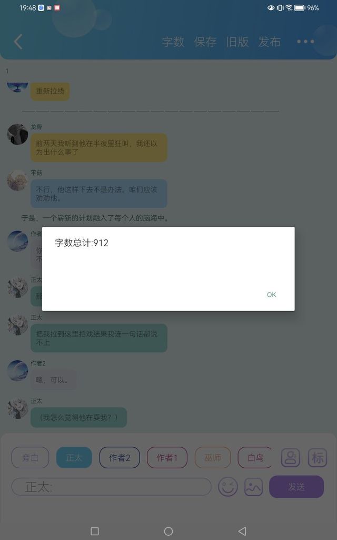
Task: Open 字数 word count menu item
Action: coord(173,42)
